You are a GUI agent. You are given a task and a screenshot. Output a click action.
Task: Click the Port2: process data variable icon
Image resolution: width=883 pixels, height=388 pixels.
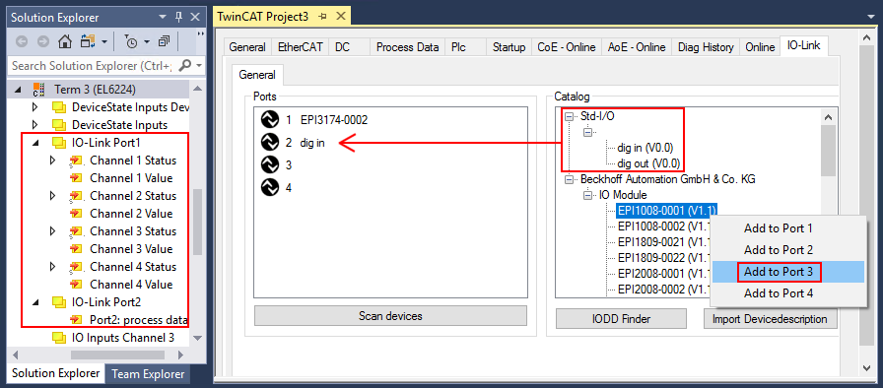(x=75, y=320)
